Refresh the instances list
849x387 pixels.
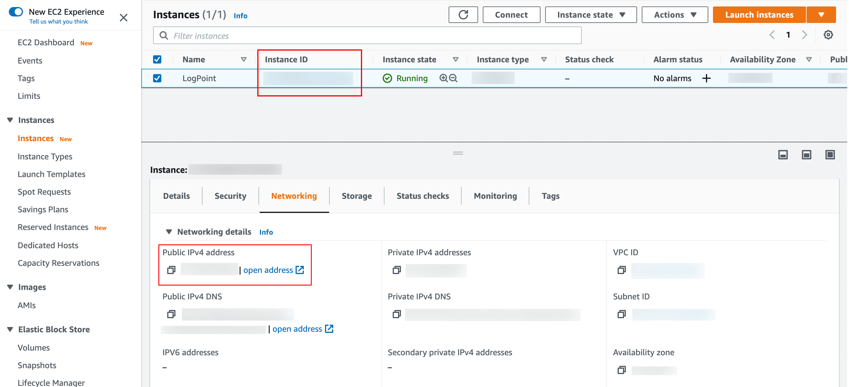[x=463, y=14]
